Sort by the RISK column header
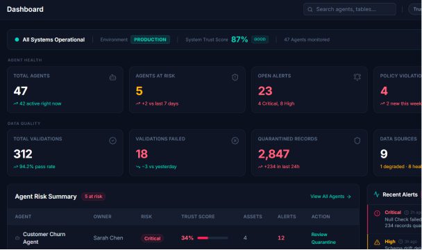The image size is (422, 250). coord(146,217)
